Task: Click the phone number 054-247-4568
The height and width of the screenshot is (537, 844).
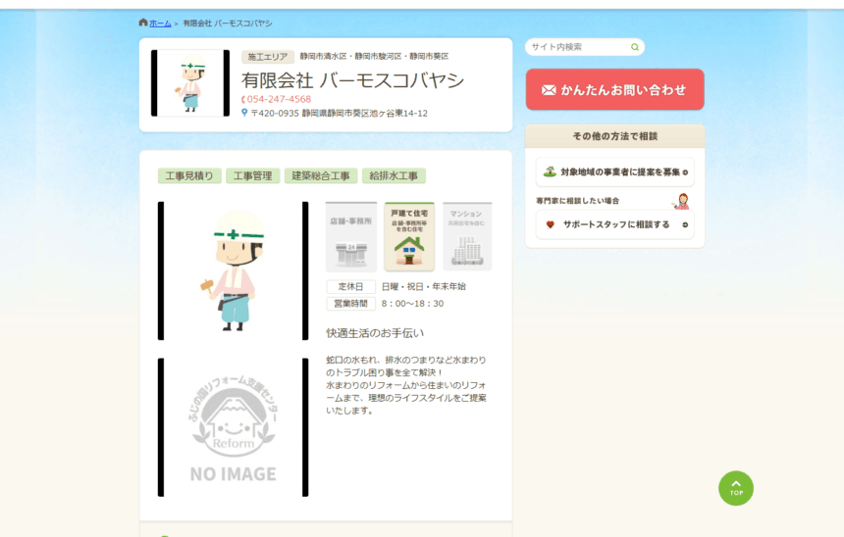Action: tap(279, 99)
